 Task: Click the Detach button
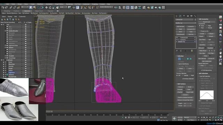tap(211, 36)
